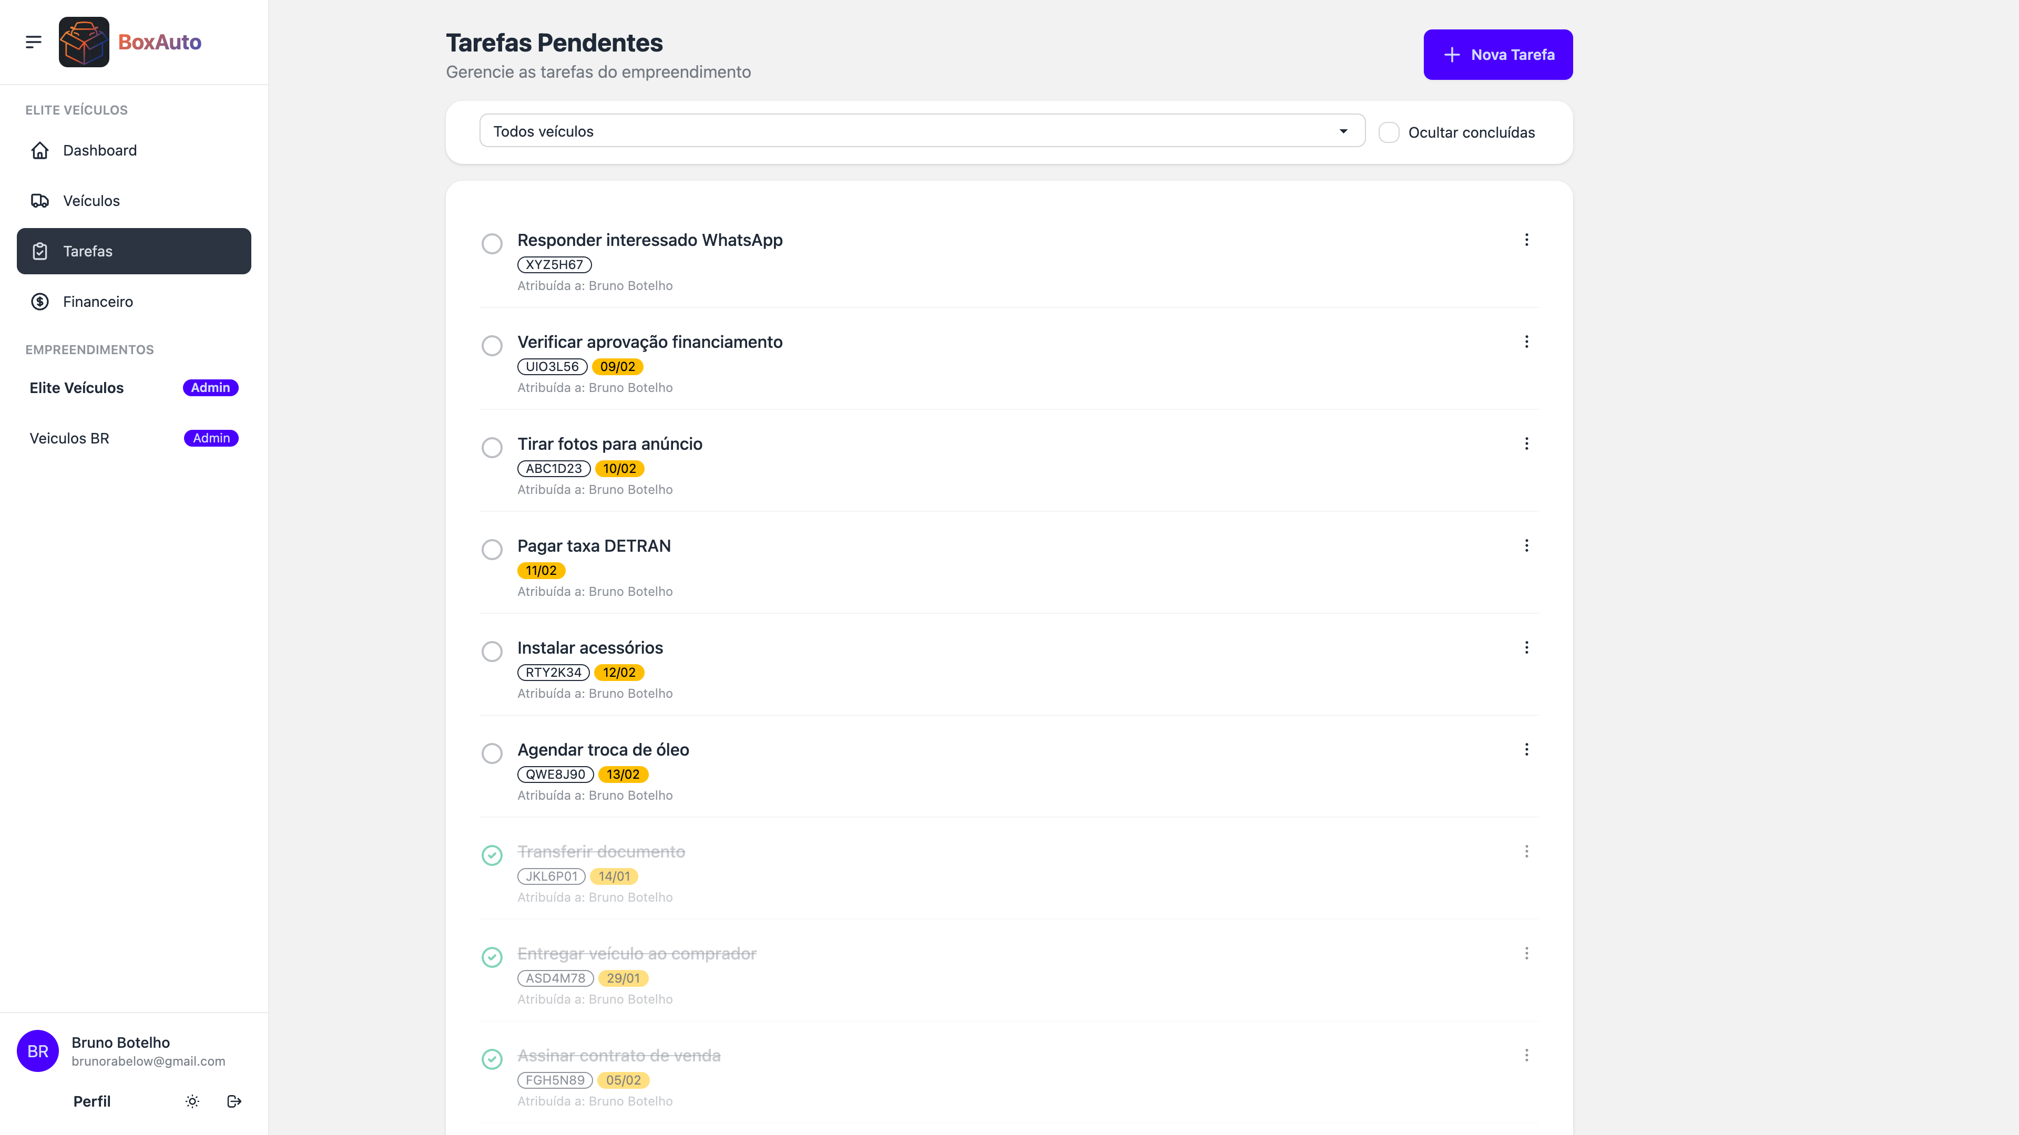Click the 09/02 date badge
The height and width of the screenshot is (1135, 2019).
coord(617,367)
